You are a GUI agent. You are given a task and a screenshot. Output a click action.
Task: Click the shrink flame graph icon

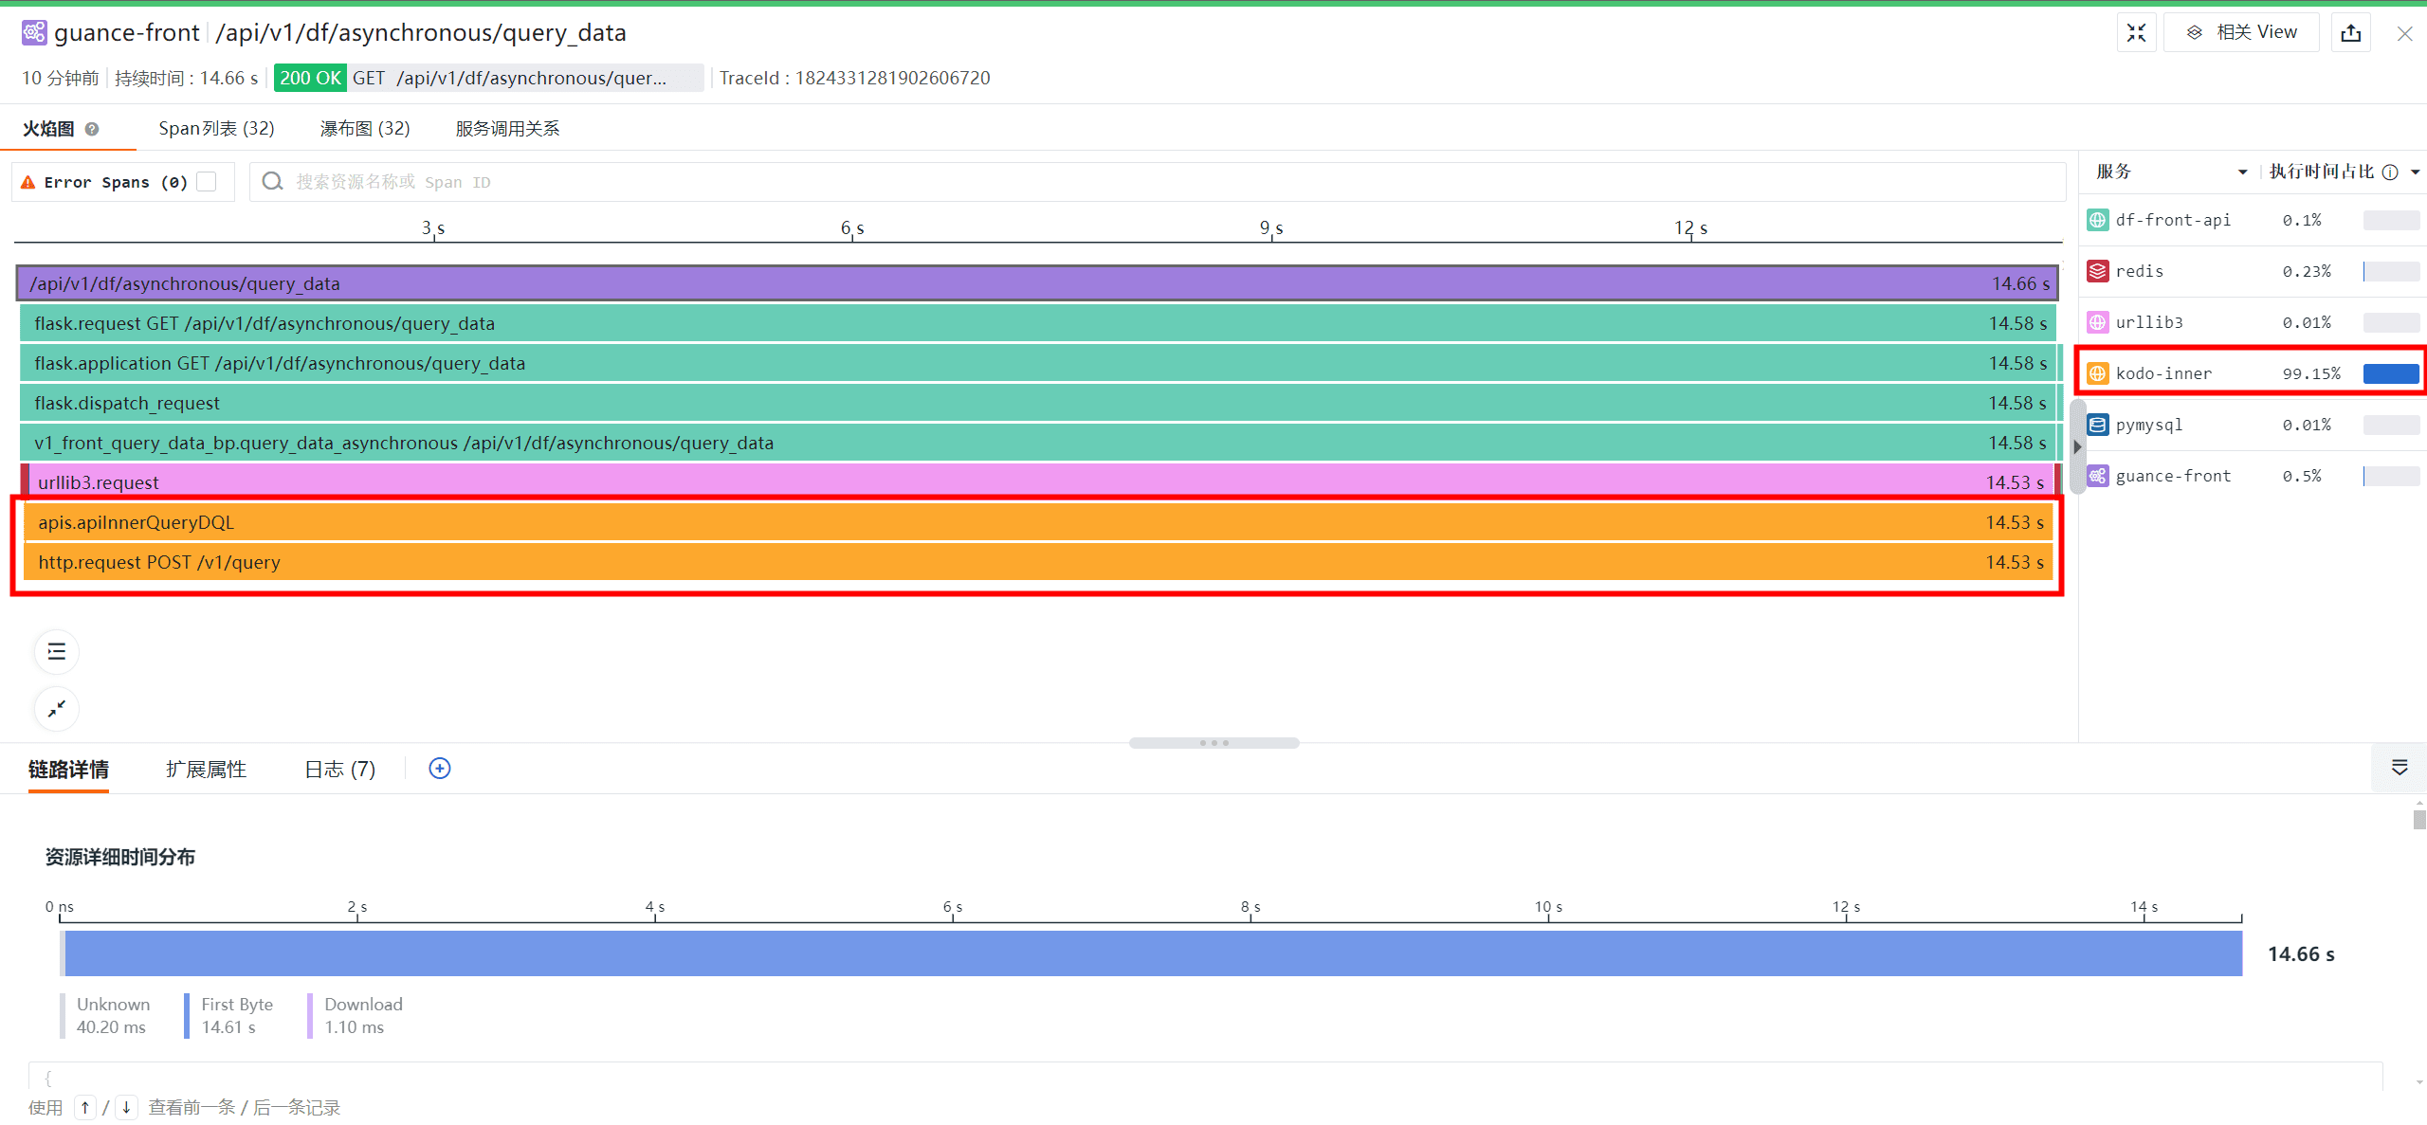(57, 709)
